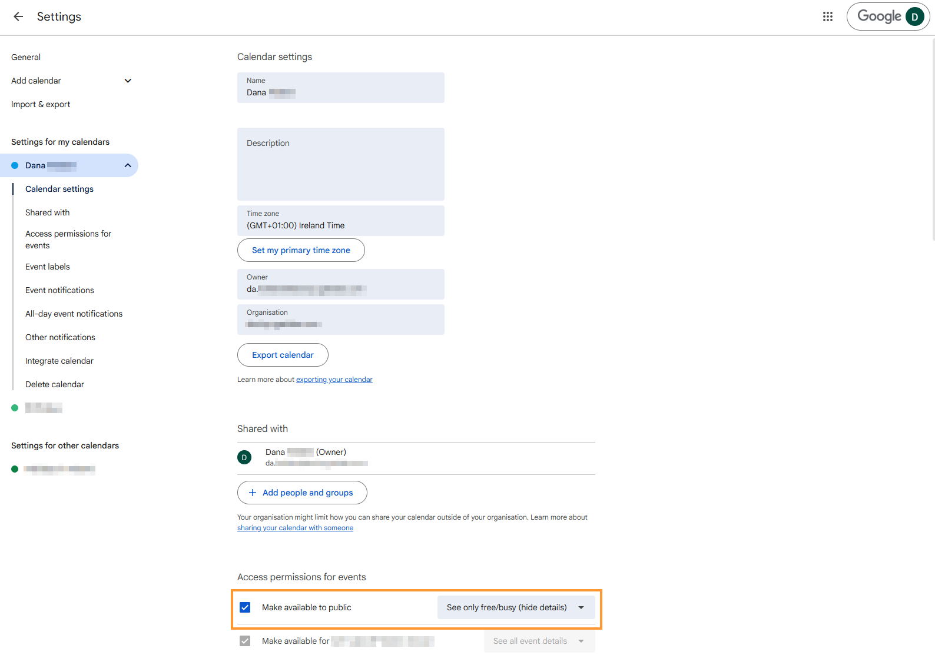935x655 pixels.
Task: Open exporting your calendar help link
Action: [x=334, y=380]
